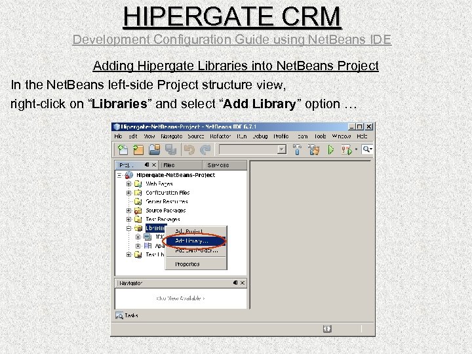Click the Hipergate project globe icon
The height and width of the screenshot is (354, 472).
(x=129, y=175)
